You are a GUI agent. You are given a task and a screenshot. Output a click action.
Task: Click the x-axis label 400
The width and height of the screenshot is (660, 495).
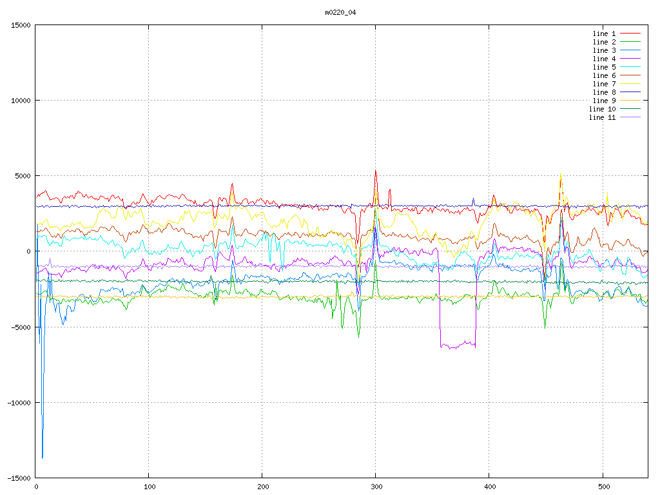pos(490,487)
